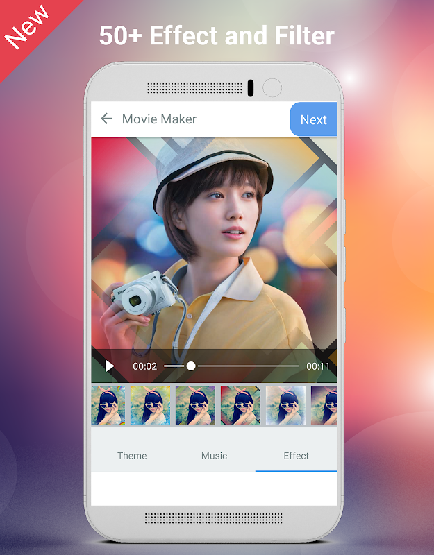Select the third green-toned effect thumbnail
The width and height of the screenshot is (434, 555).
[x=195, y=406]
